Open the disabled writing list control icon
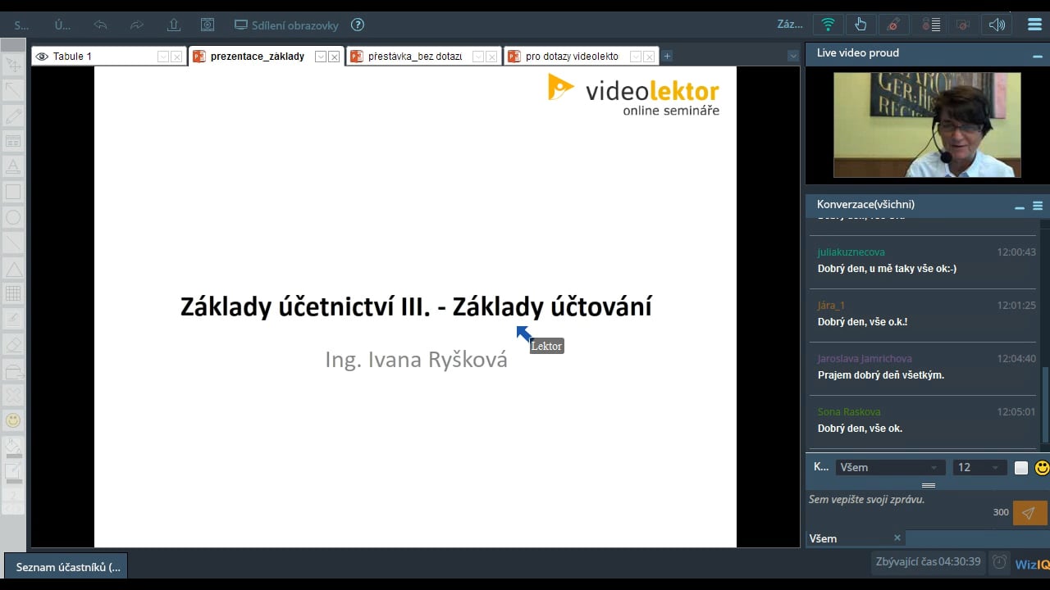This screenshot has height=590, width=1050. pyautogui.click(x=931, y=25)
